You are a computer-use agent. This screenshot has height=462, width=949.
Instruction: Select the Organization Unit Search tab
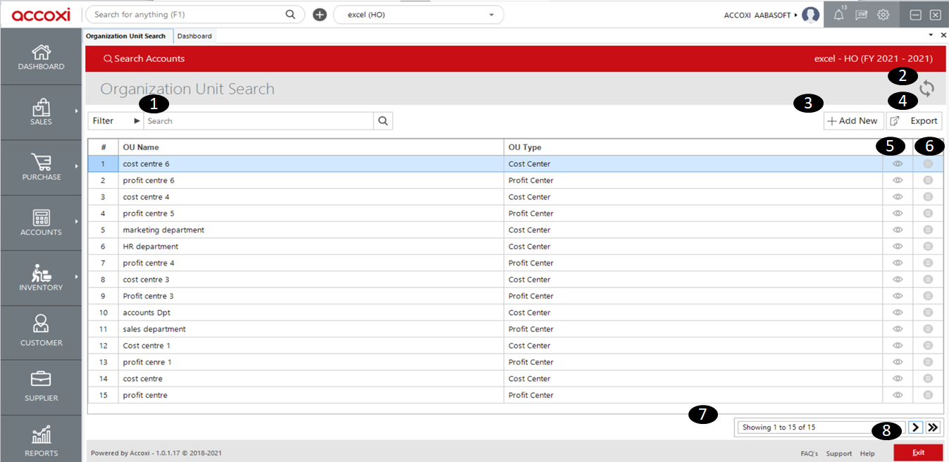[127, 36]
